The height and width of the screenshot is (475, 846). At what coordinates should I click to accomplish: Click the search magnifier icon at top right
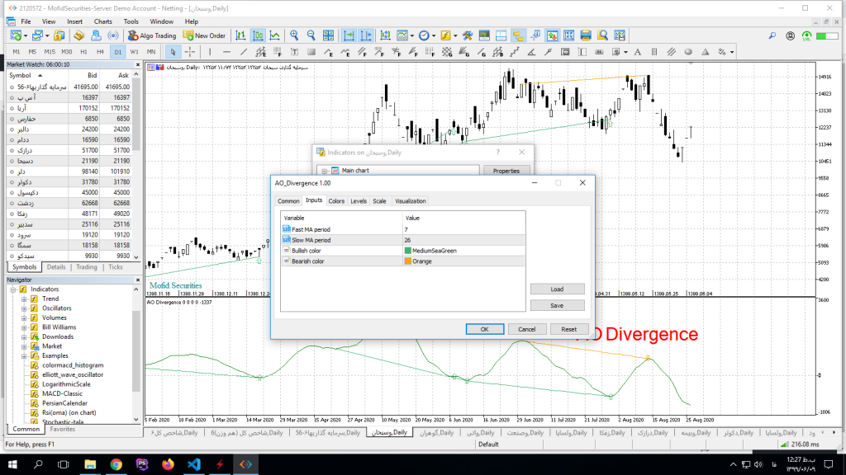point(772,35)
